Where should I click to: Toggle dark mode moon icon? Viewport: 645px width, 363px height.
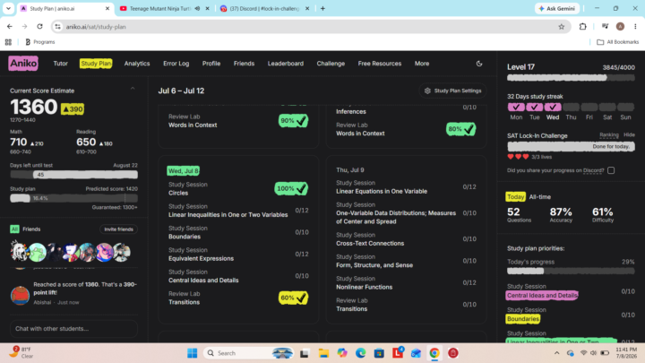[478, 64]
